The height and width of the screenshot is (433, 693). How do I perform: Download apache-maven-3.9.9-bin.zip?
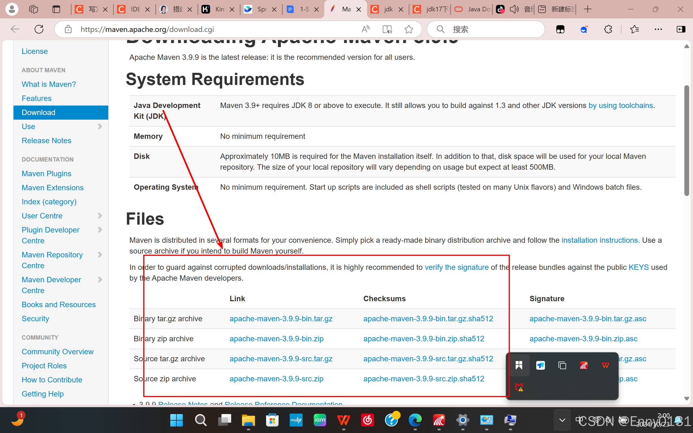(276, 339)
